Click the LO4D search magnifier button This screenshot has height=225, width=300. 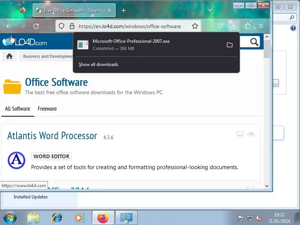[254, 42]
